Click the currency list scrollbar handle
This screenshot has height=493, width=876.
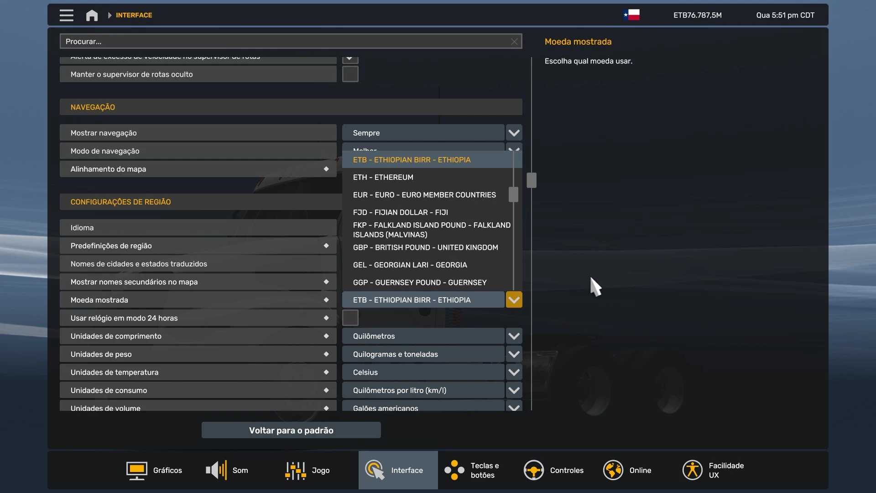[513, 194]
